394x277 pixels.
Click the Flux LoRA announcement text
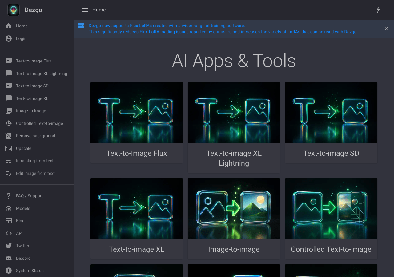point(223,29)
